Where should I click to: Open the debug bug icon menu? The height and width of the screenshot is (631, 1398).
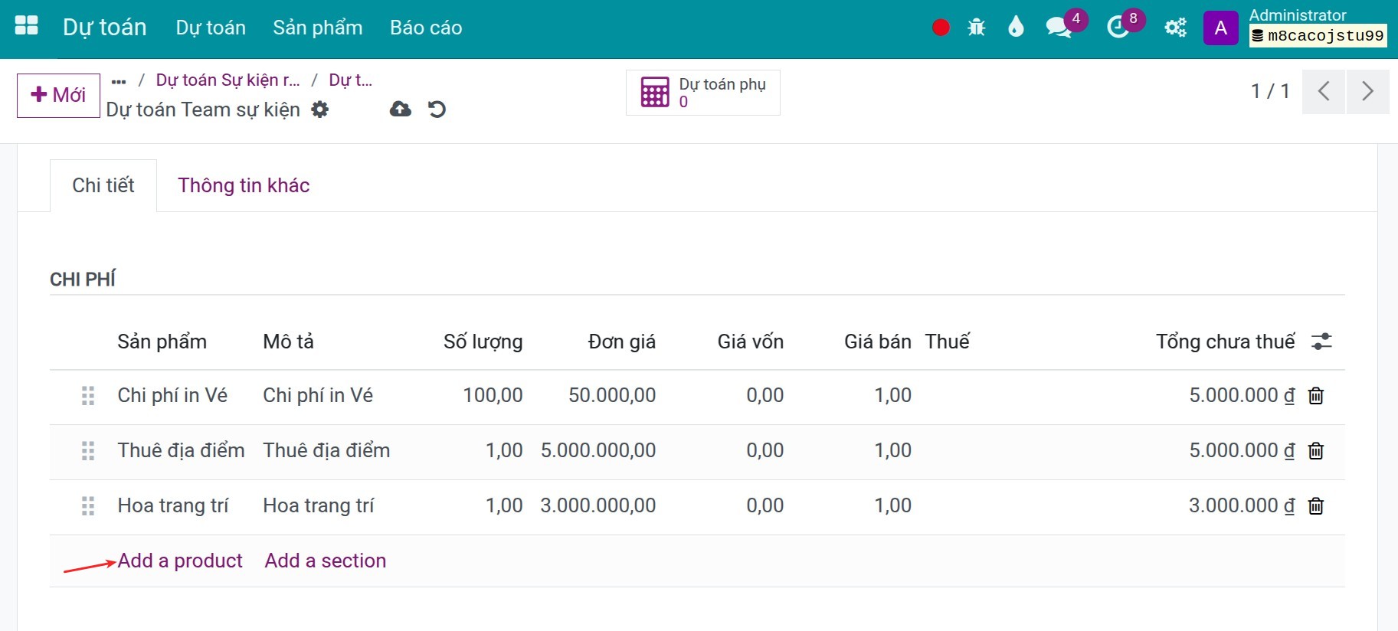click(977, 28)
